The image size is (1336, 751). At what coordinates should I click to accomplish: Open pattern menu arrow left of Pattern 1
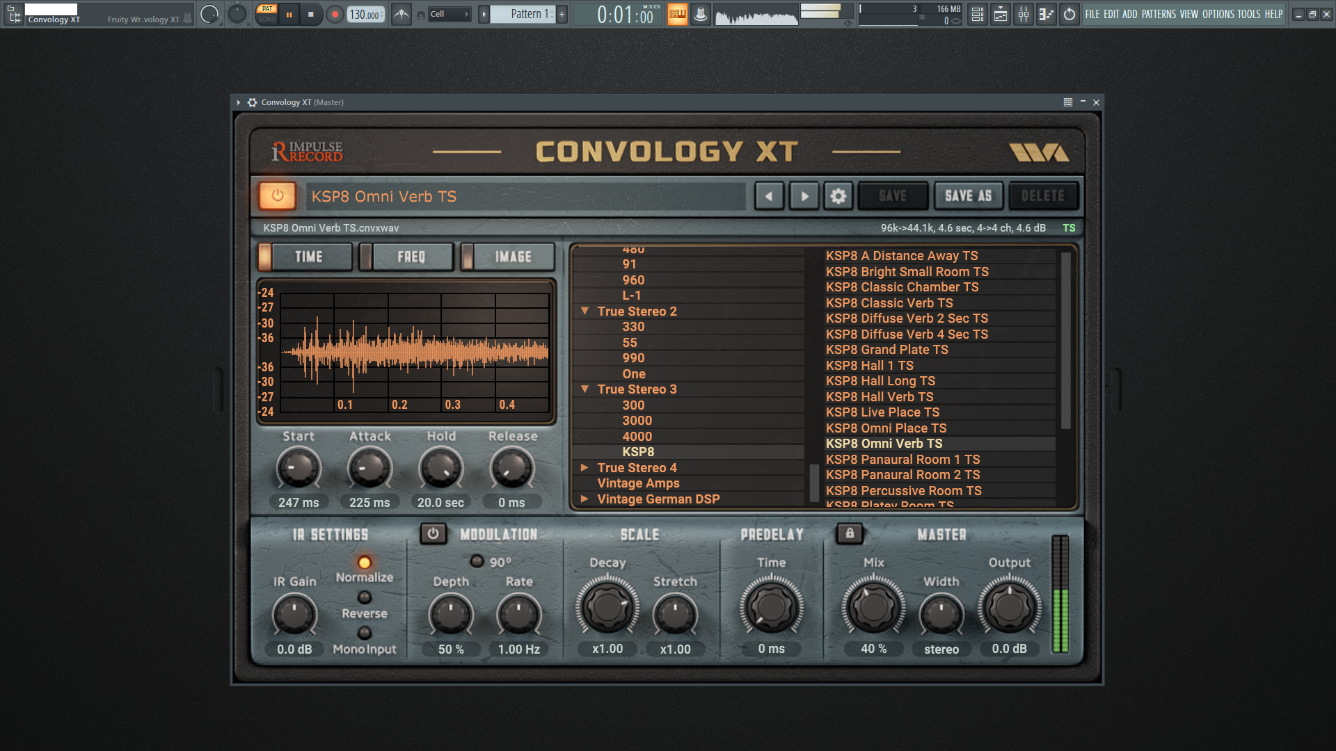[484, 14]
